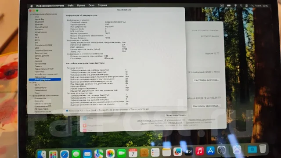Click the Wi-Fi status icon in menu bar
The height and width of the screenshot is (158, 281).
click(x=235, y=6)
